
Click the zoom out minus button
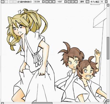pyautogui.click(x=47, y=2)
